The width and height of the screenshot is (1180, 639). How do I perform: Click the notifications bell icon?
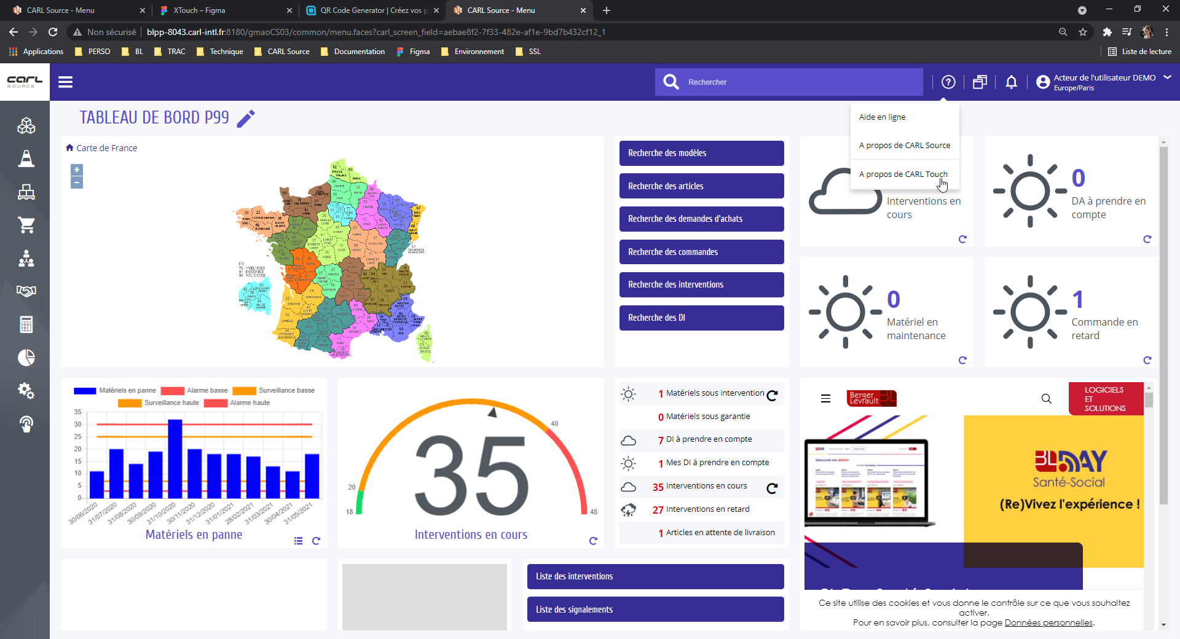[1011, 82]
